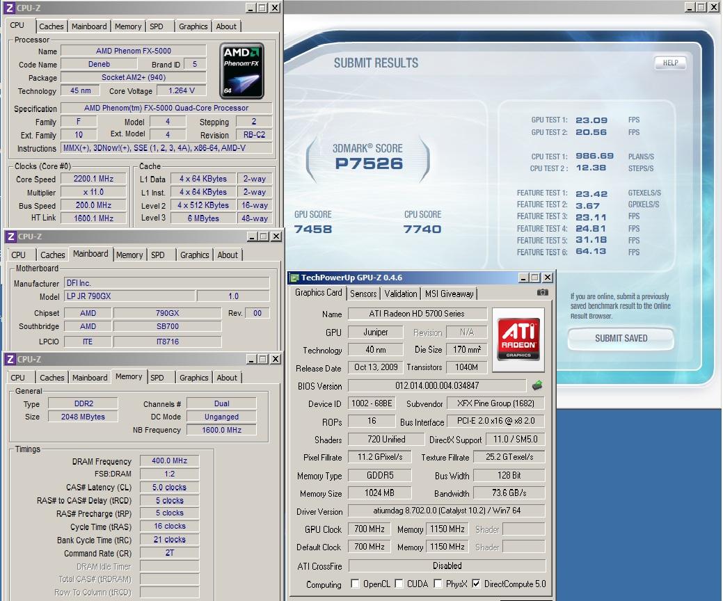The image size is (723, 601).
Task: Enable the OpenCL checkbox in GPU-Z
Action: coord(355,584)
